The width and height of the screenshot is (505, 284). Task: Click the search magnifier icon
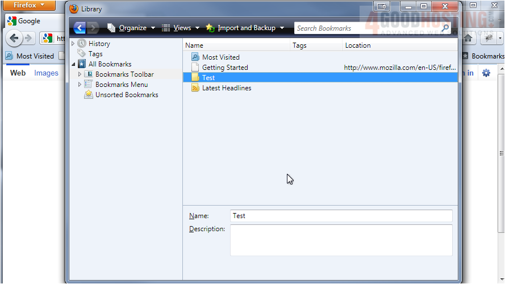445,28
